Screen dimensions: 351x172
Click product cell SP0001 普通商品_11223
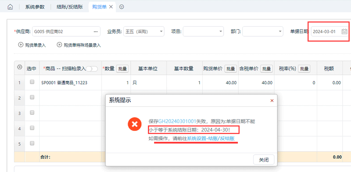tap(71, 83)
